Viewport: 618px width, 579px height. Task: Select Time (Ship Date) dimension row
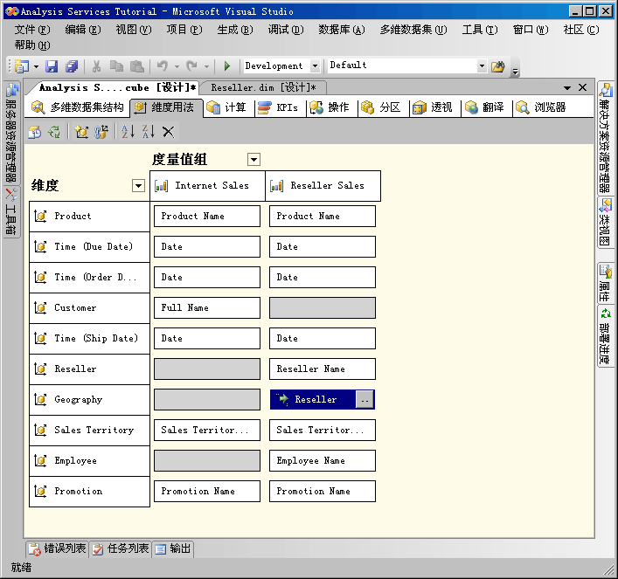pyautogui.click(x=89, y=338)
